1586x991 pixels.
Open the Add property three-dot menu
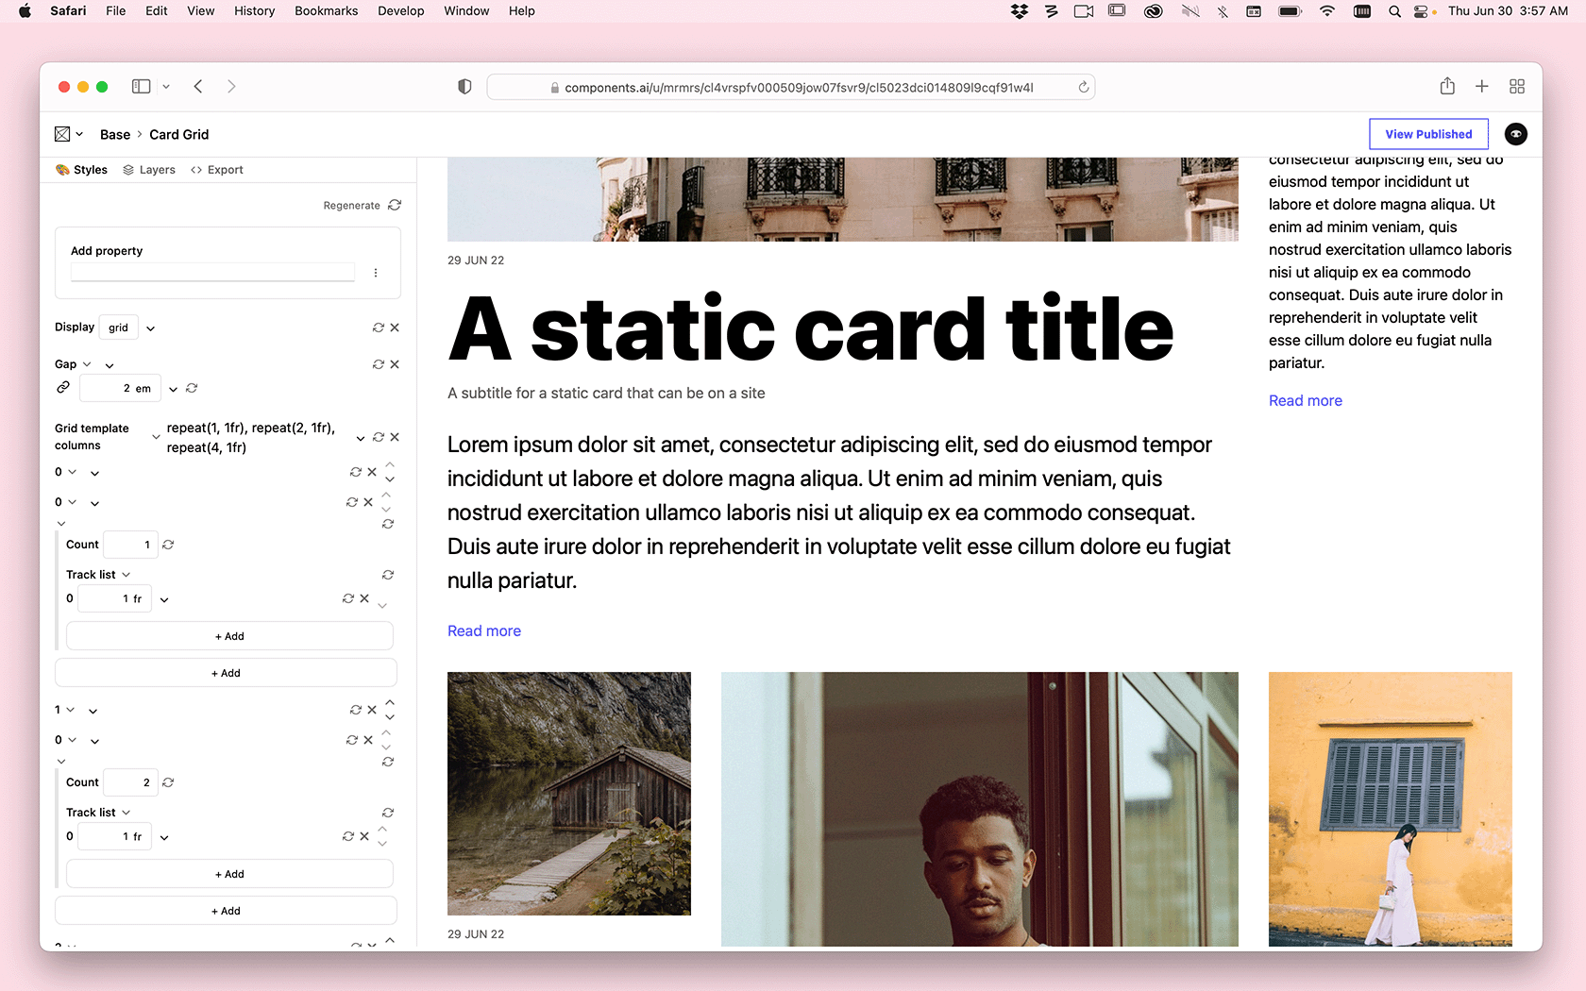coord(376,273)
